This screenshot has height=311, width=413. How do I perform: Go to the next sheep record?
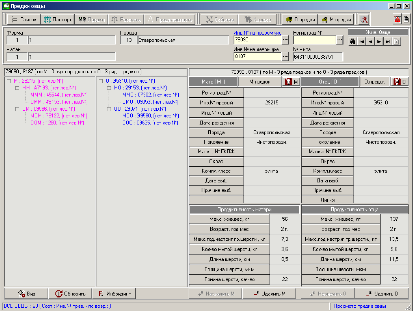point(379,41)
